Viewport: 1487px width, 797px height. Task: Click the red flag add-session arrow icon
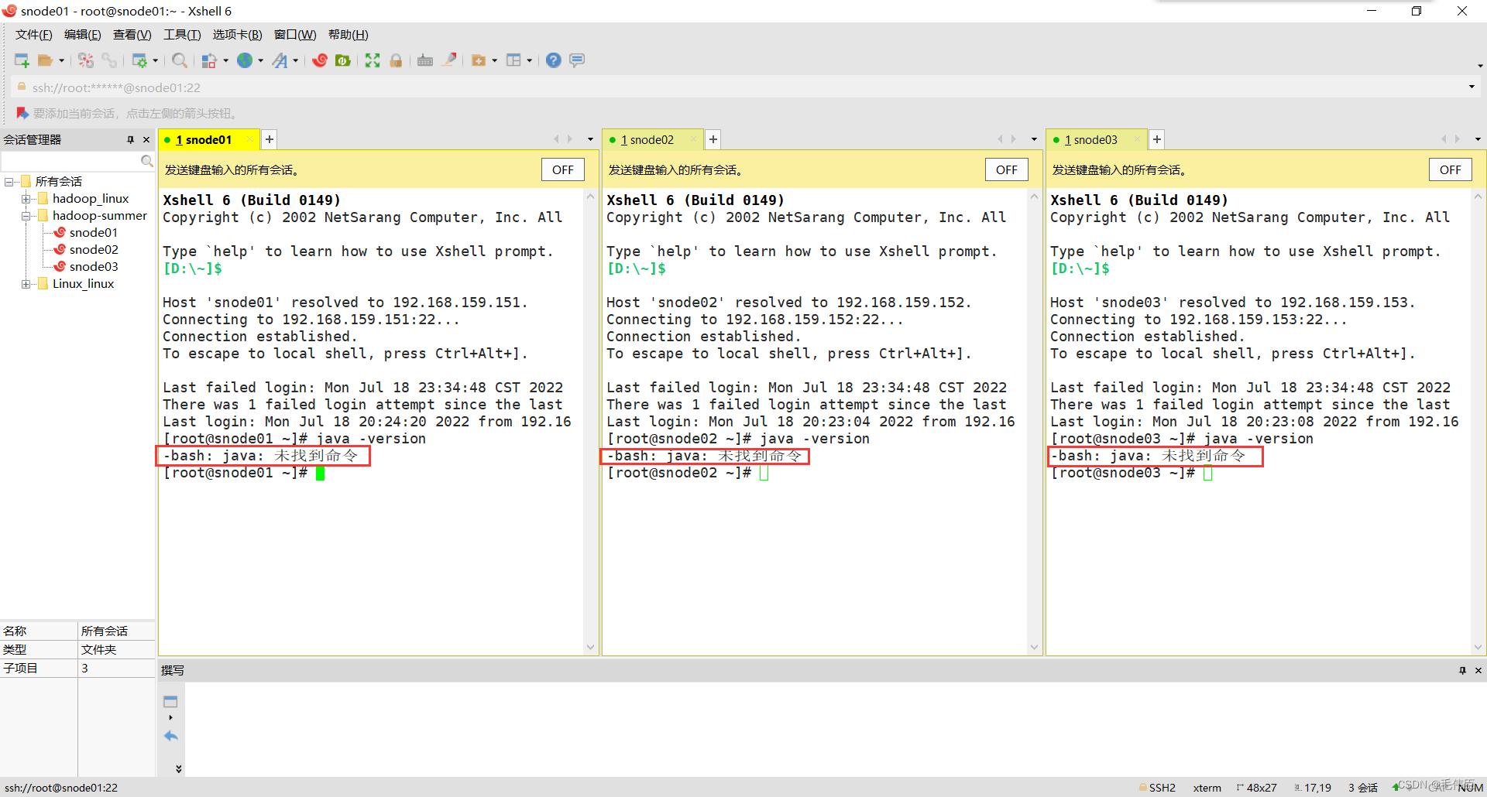click(22, 113)
